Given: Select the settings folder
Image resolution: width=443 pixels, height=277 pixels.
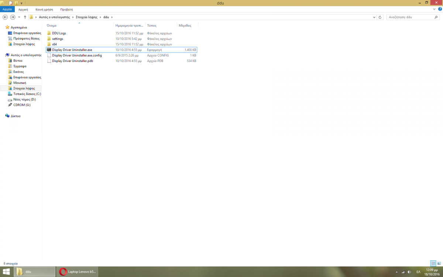Looking at the screenshot, I should click(x=57, y=39).
